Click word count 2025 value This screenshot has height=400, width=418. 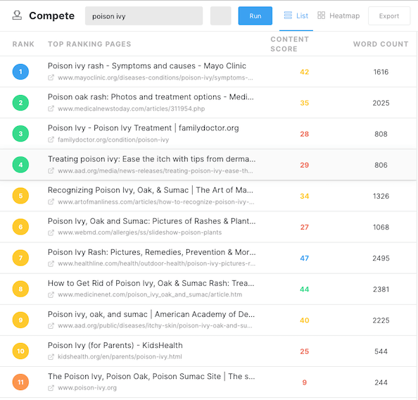(381, 103)
